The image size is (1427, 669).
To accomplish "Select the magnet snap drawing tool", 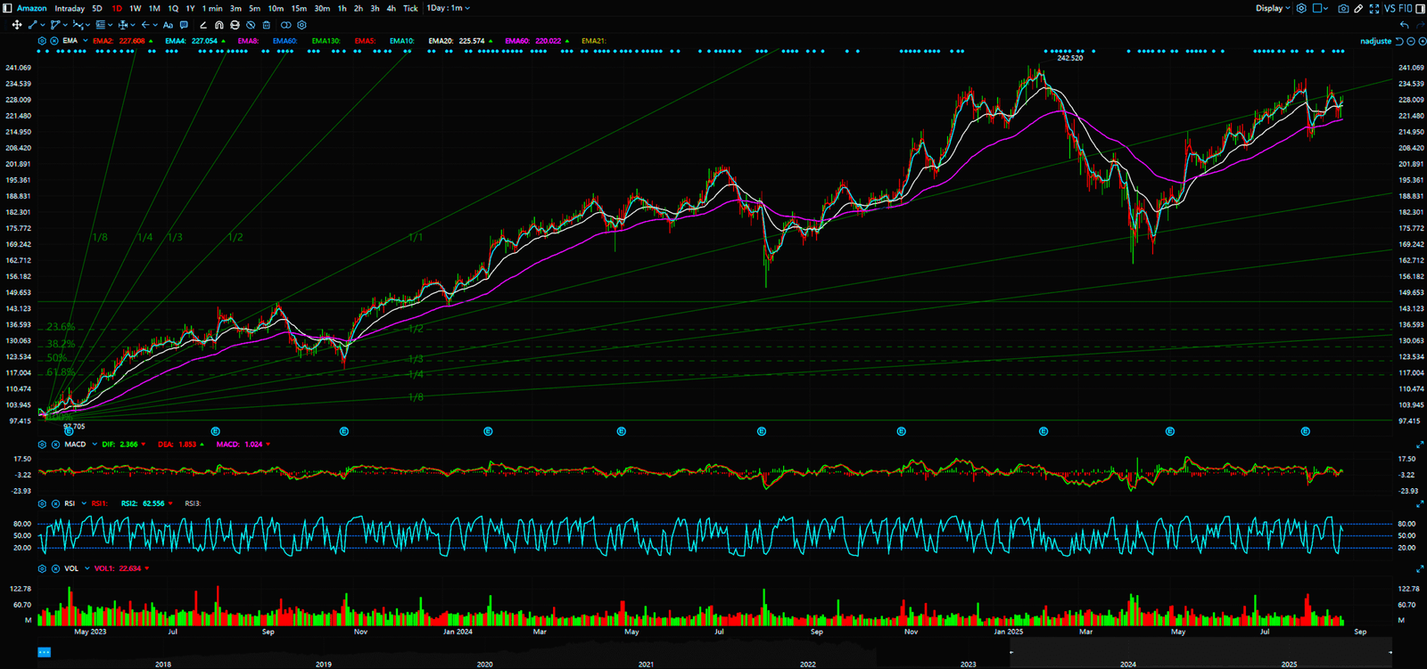I will pos(219,25).
